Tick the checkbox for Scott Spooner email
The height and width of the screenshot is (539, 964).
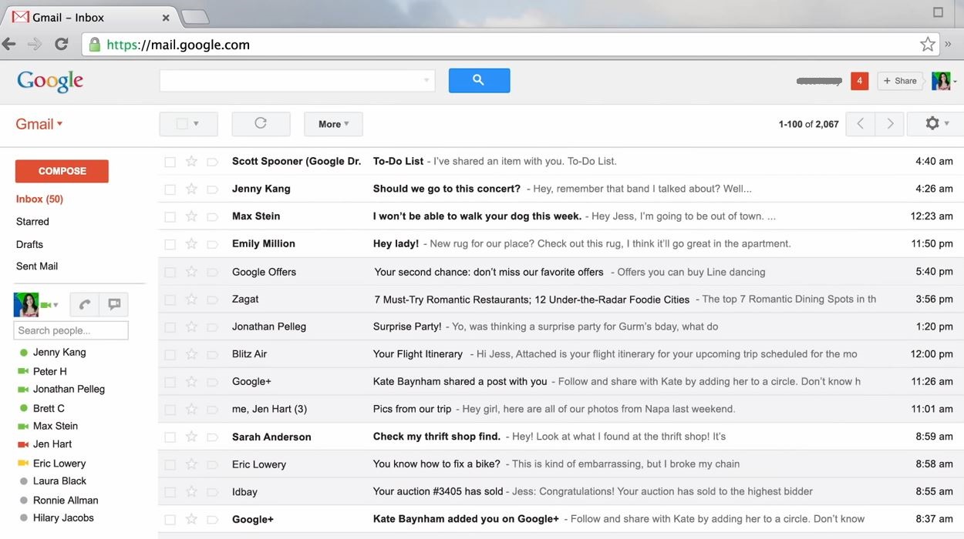170,162
